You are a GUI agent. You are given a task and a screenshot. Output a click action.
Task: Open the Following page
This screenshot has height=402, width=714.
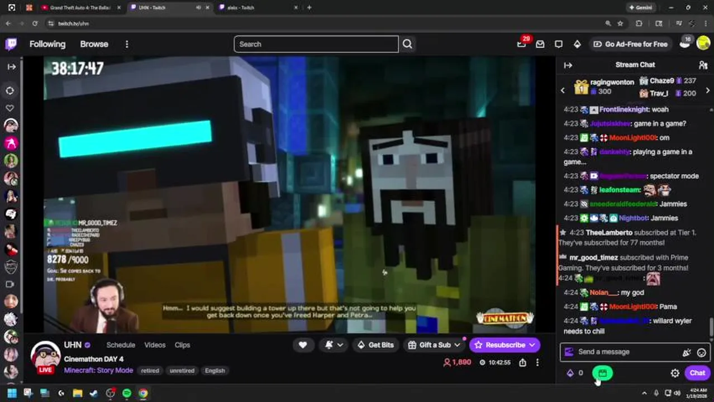pos(47,44)
